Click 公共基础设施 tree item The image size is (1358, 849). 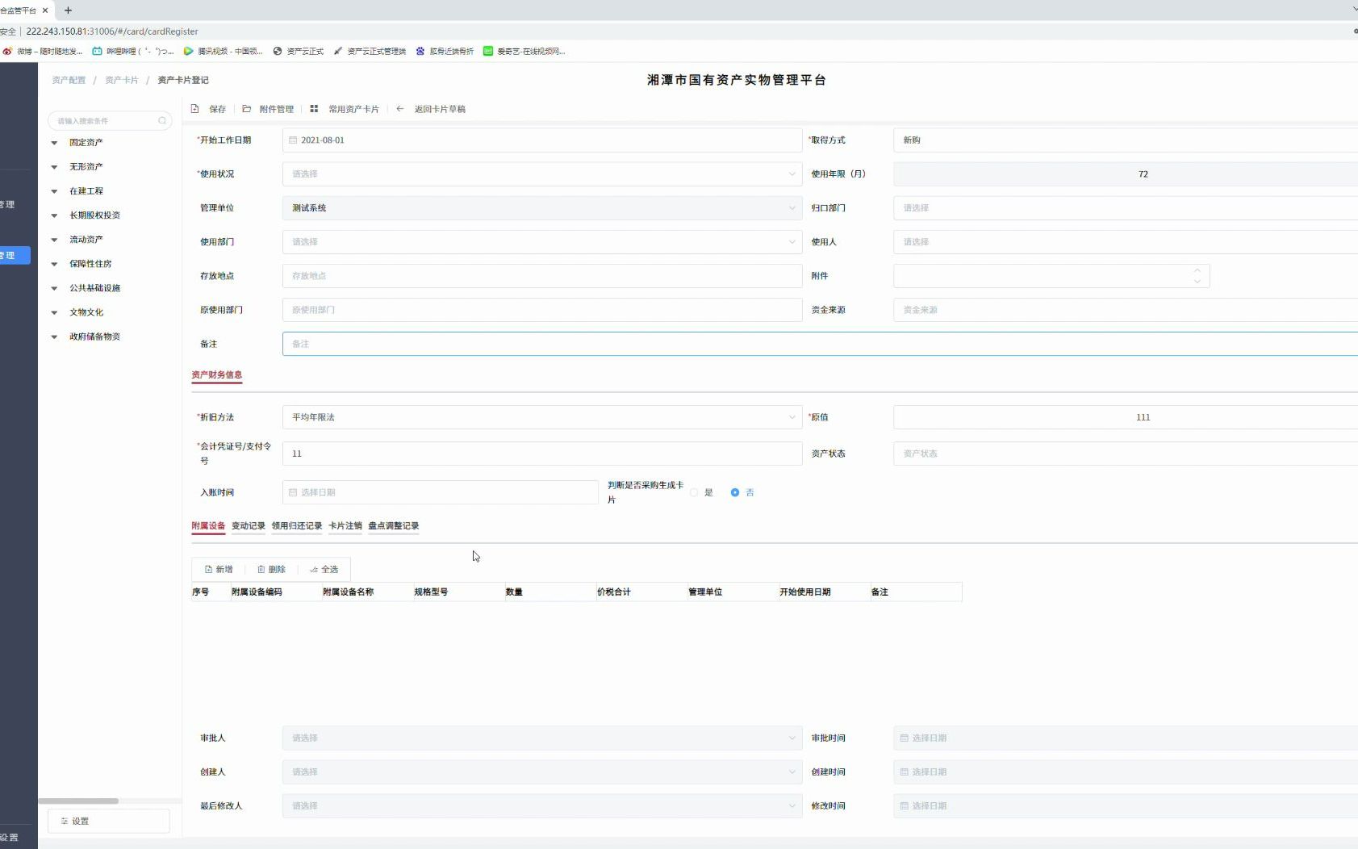[94, 288]
